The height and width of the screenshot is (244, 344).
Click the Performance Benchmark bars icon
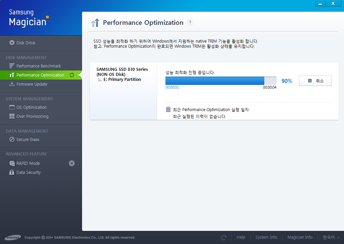(x=12, y=66)
